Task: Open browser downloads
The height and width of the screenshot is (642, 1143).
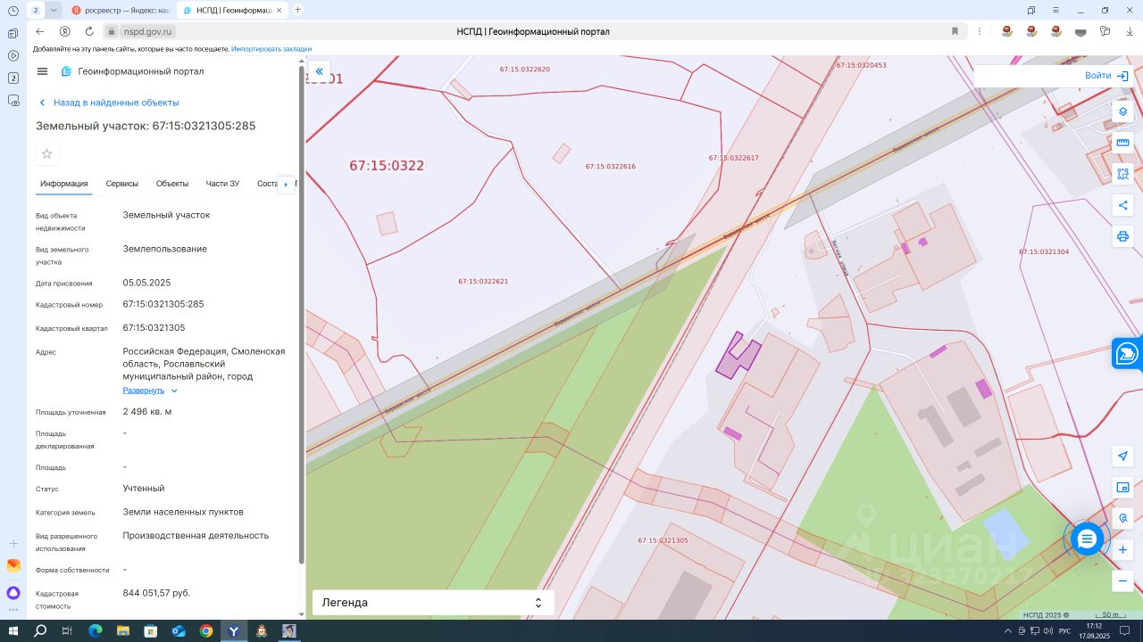Action: (1130, 31)
